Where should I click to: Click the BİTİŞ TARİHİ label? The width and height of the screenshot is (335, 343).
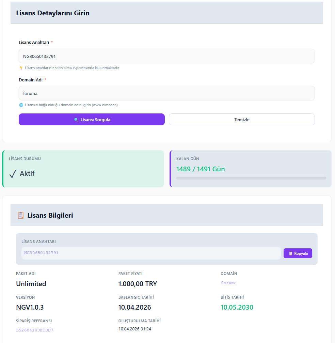pos(232,297)
